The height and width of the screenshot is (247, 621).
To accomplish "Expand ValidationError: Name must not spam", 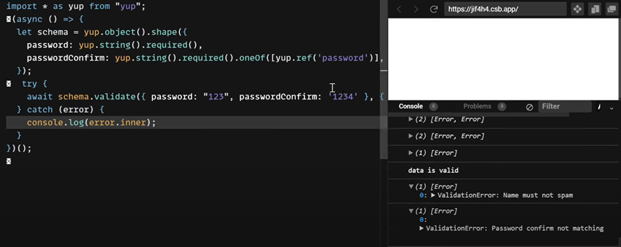I will point(433,196).
